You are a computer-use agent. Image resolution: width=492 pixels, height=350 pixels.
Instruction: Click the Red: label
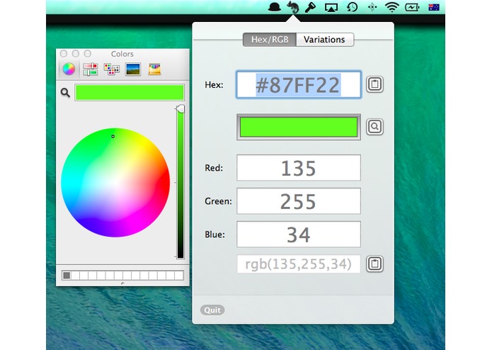pos(214,168)
